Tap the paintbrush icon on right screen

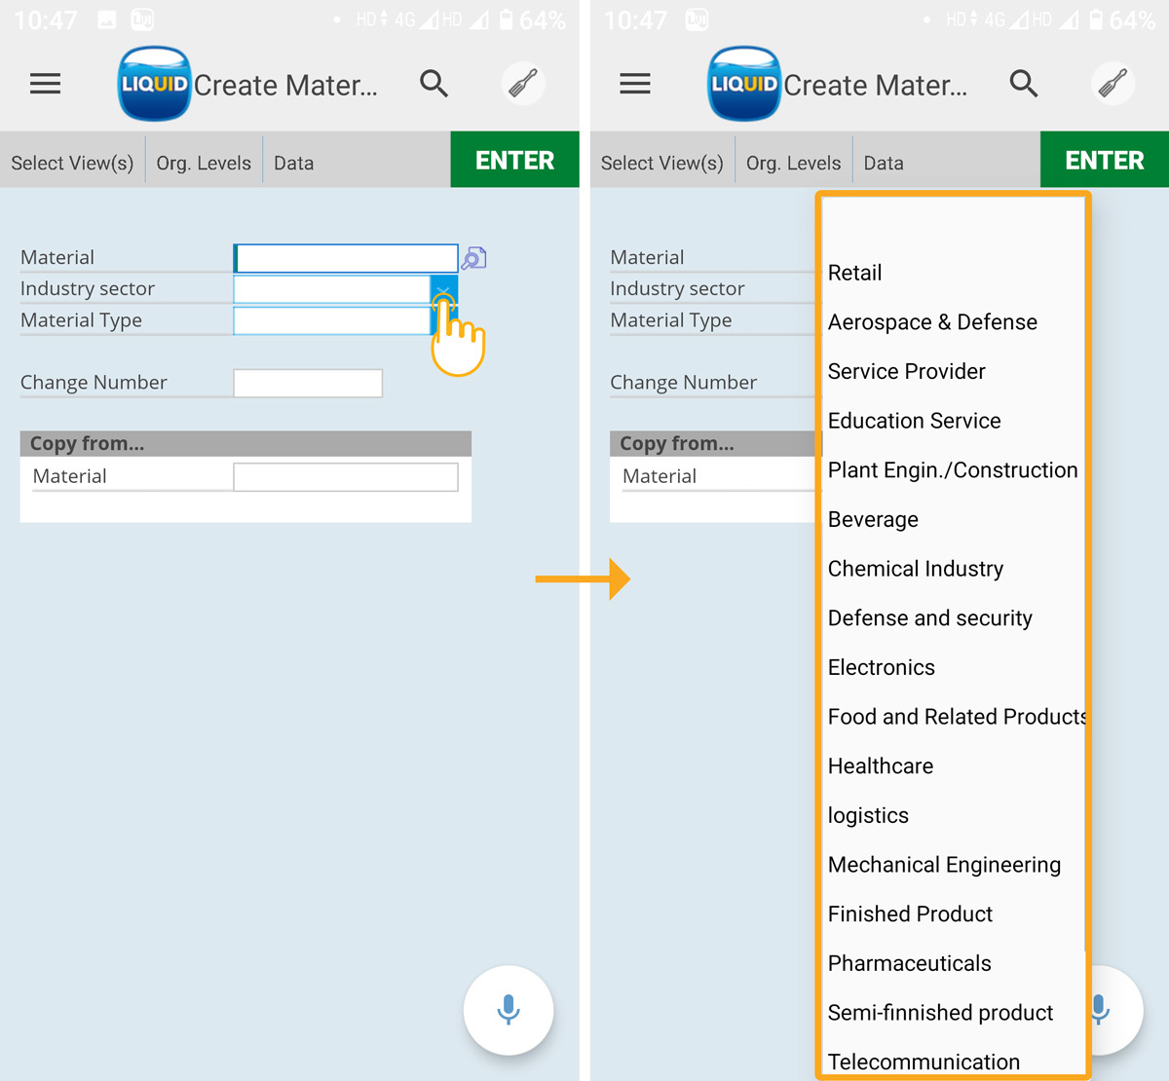1112,85
